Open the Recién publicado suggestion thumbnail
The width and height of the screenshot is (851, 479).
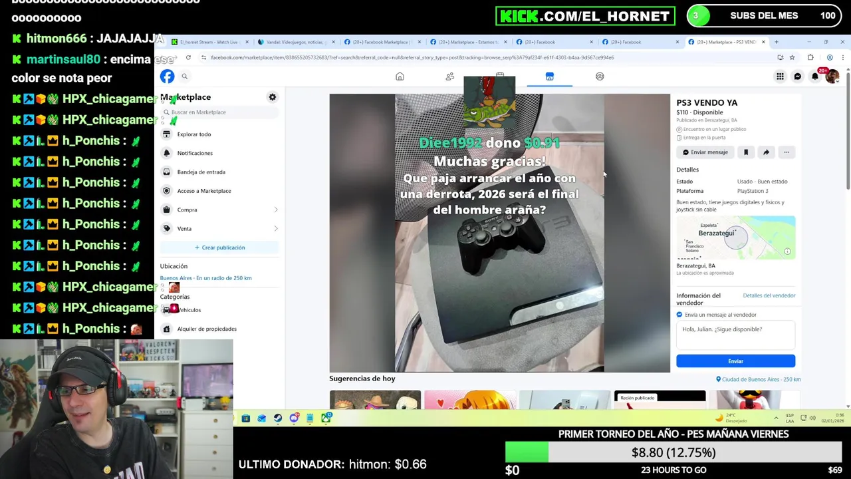(x=660, y=399)
